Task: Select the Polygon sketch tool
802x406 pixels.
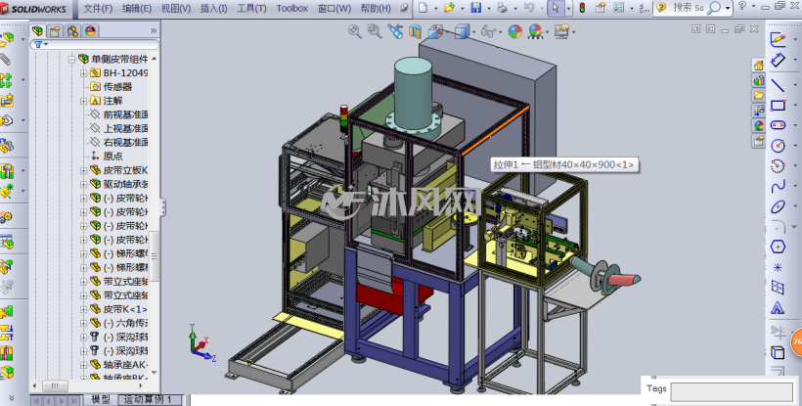Action: point(778,247)
